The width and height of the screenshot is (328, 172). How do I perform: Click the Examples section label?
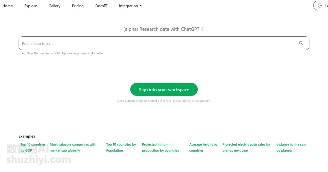point(27,136)
